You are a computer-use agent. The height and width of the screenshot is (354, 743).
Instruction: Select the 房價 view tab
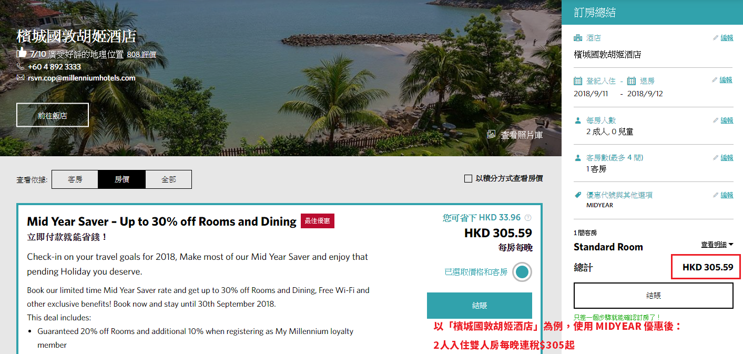click(122, 179)
